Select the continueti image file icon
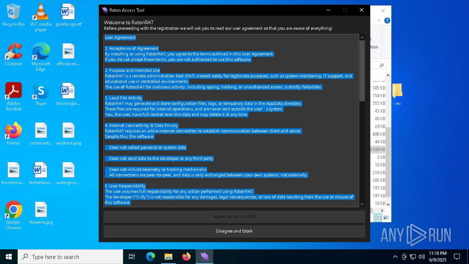The width and height of the screenshot is (469, 264). 41,134
